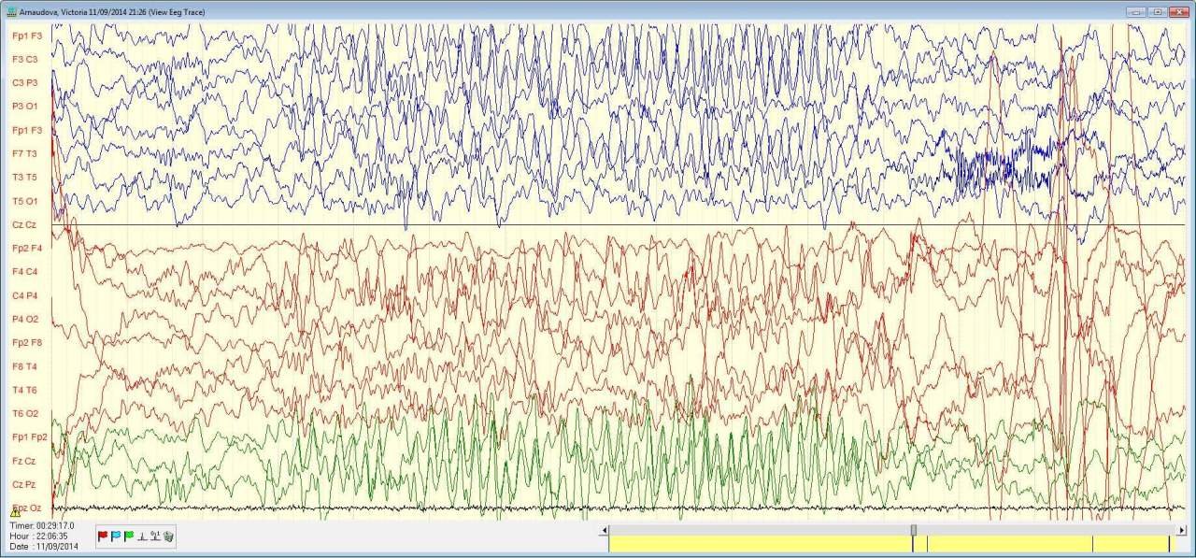This screenshot has height=558, width=1196.
Task: Click the first event marker on yellow overview bar
Action: click(x=914, y=544)
